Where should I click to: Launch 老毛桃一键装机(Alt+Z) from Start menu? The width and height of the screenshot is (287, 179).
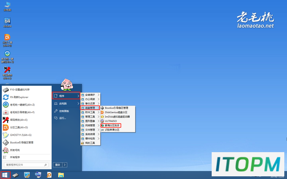click(26, 105)
